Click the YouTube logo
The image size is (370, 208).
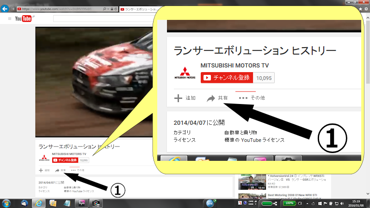coord(24,18)
